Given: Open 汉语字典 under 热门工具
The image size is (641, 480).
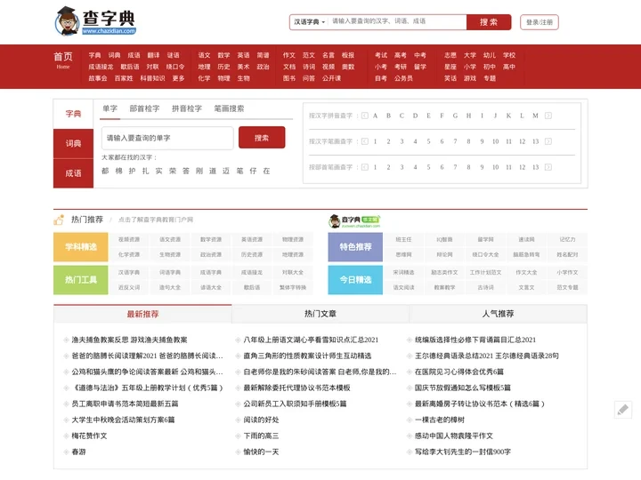Looking at the screenshot, I should coord(129,272).
